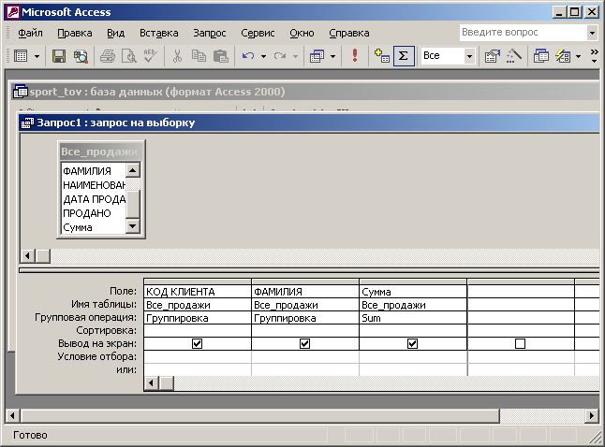Click sort cell under Сумма column
This screenshot has height=447, width=605.
[x=413, y=331]
